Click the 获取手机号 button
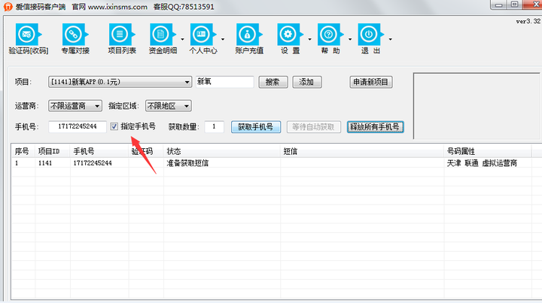 256,127
